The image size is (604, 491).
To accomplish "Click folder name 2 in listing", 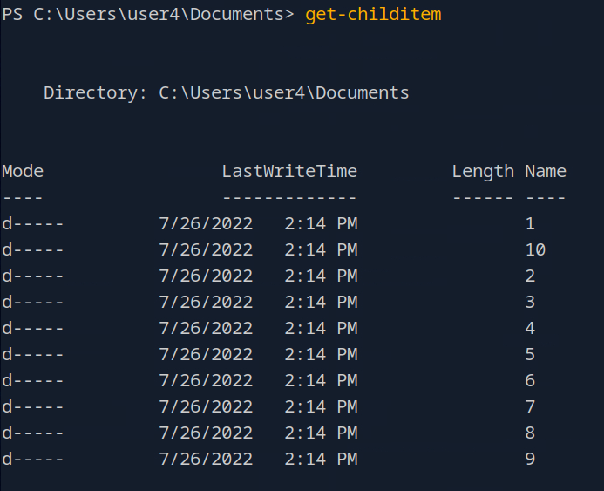I will click(x=530, y=276).
